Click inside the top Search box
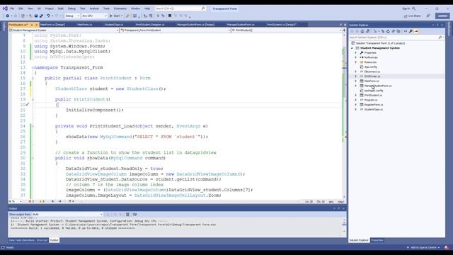The height and width of the screenshot is (255, 453). point(180,8)
